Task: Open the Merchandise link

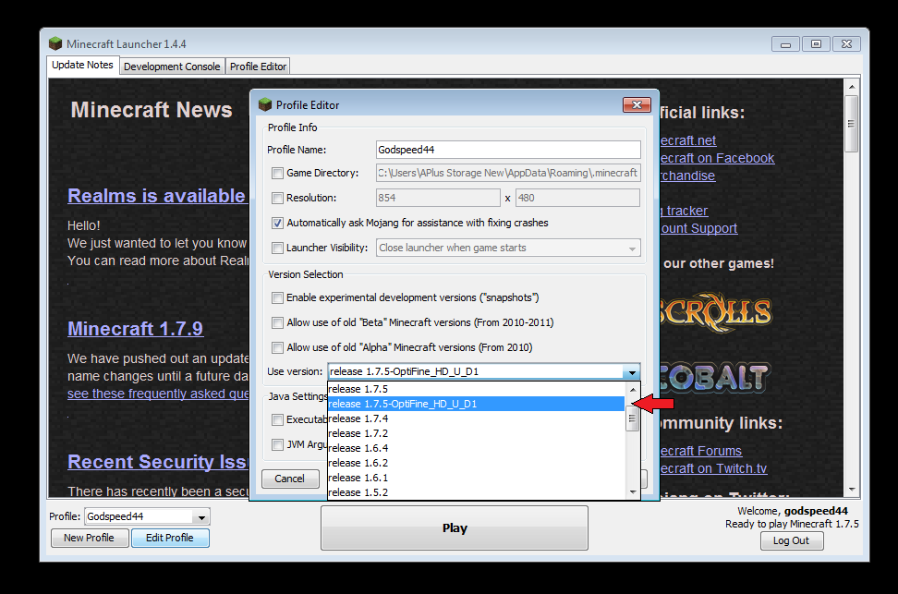Action: coord(687,176)
